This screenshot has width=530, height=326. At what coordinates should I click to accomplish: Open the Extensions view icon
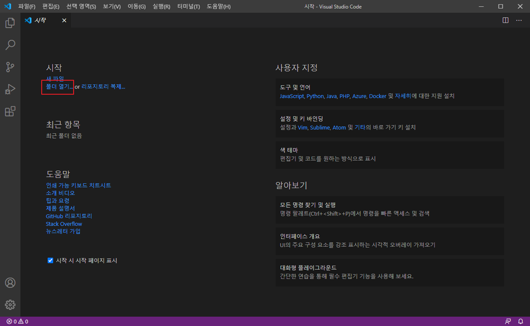pos(10,111)
